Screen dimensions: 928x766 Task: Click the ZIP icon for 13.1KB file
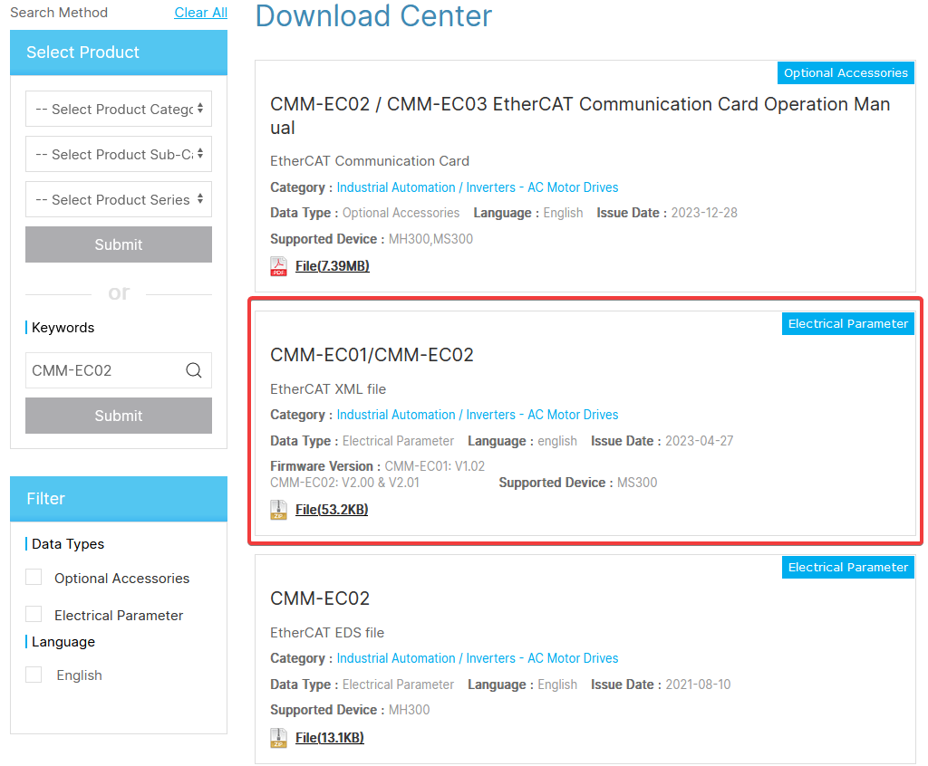click(278, 738)
